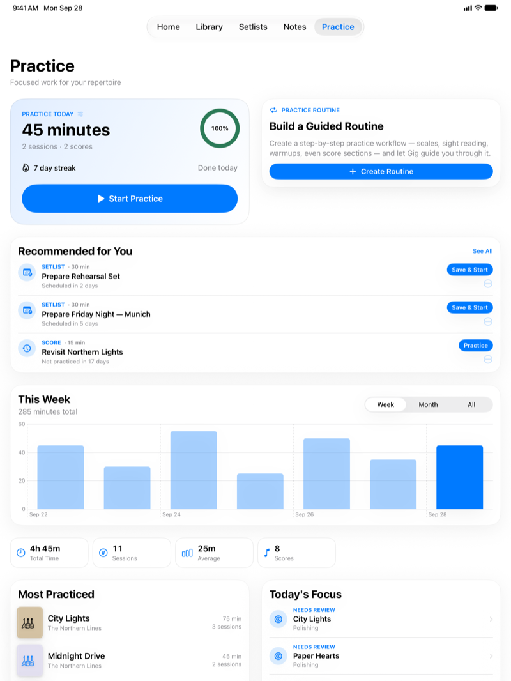The image size is (511, 681).
Task: Click the ellipsis icon for Prepare Rehearsal Set
Action: pyautogui.click(x=488, y=284)
